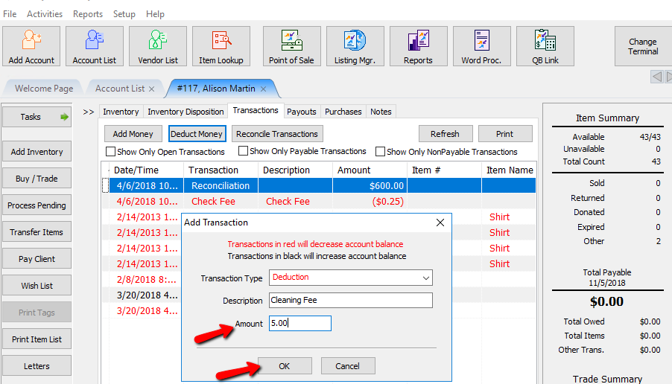Viewport: 672px width, 384px height.
Task: Close the #117 Alison Martin tab
Action: (264, 89)
